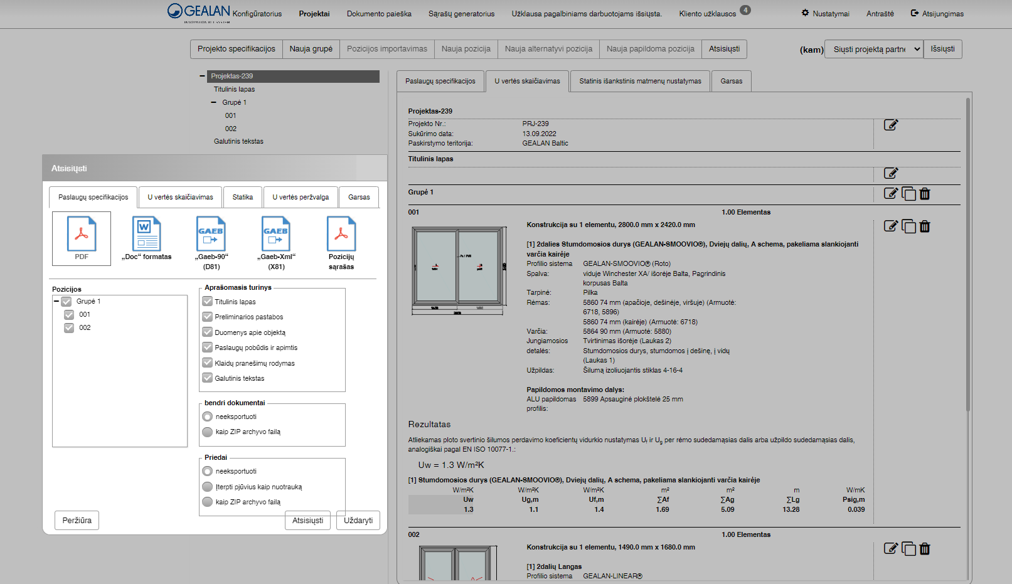Select Galutinis tekstas in project tree
The image size is (1012, 584).
tap(238, 141)
